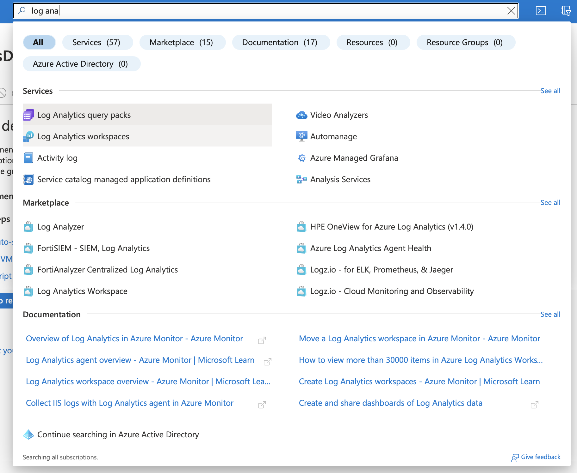The height and width of the screenshot is (473, 577).
Task: Open Move a Log Analytics workspace documentation link
Action: 419,338
